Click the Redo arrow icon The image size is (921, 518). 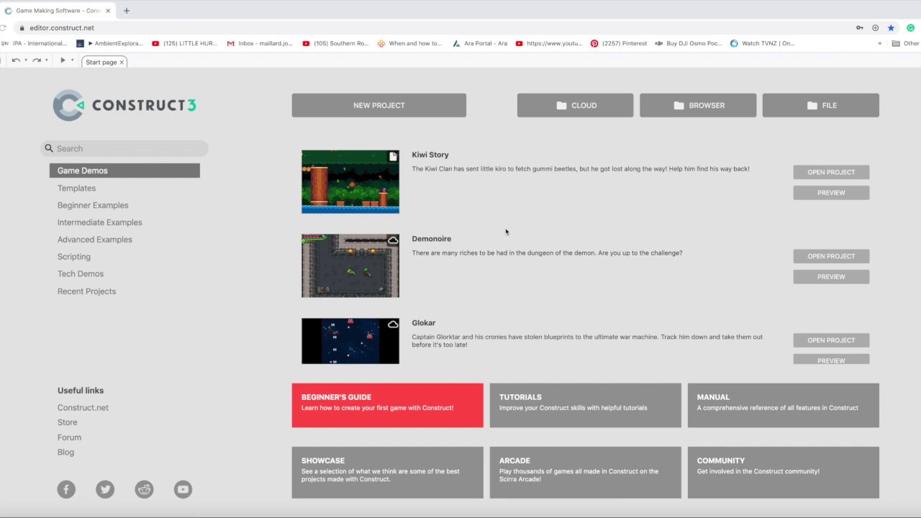(x=36, y=60)
